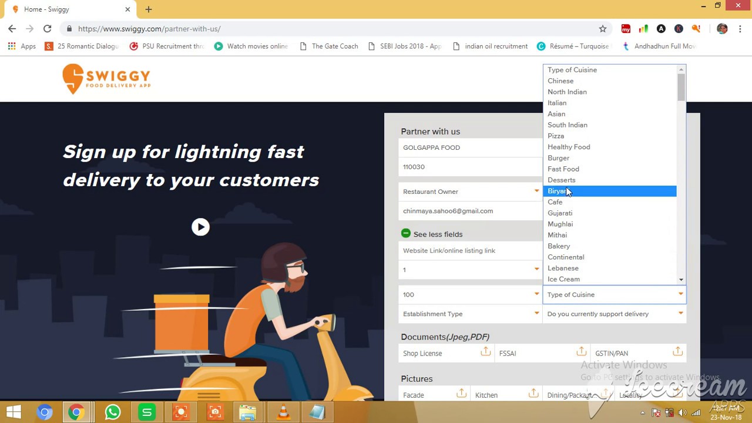Image resolution: width=752 pixels, height=423 pixels.
Task: Open the Apps bookmarks shortcut
Action: coord(22,46)
